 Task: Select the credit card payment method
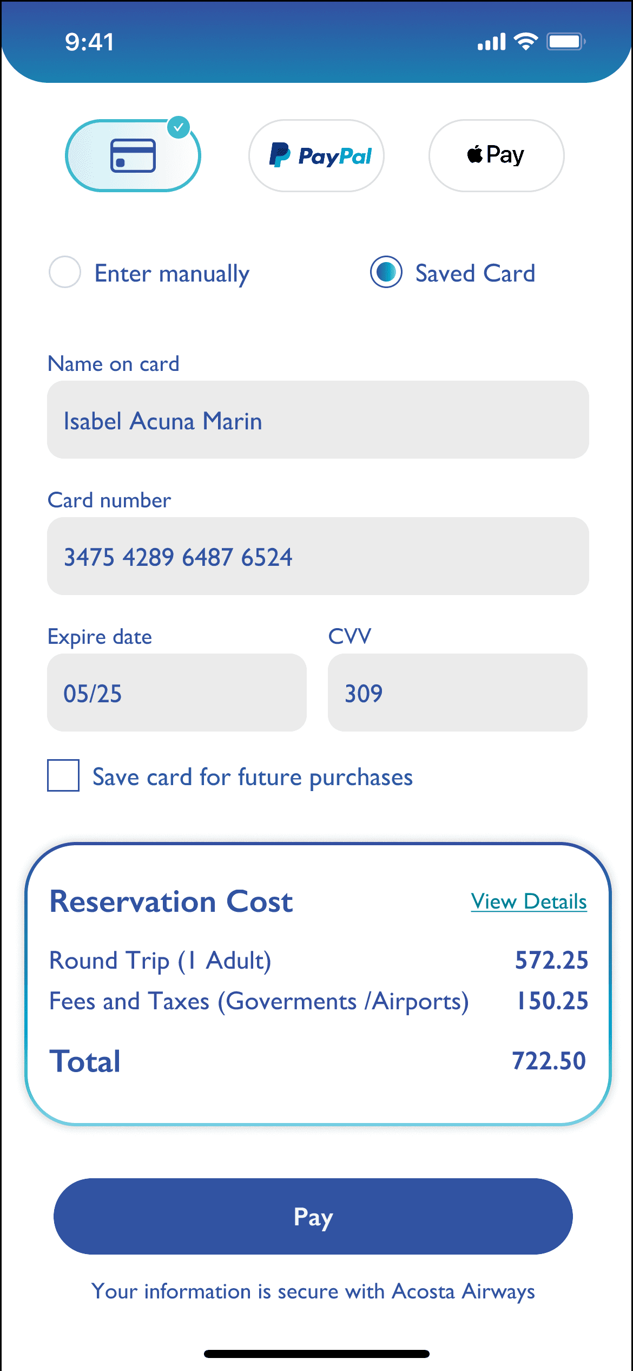[133, 156]
